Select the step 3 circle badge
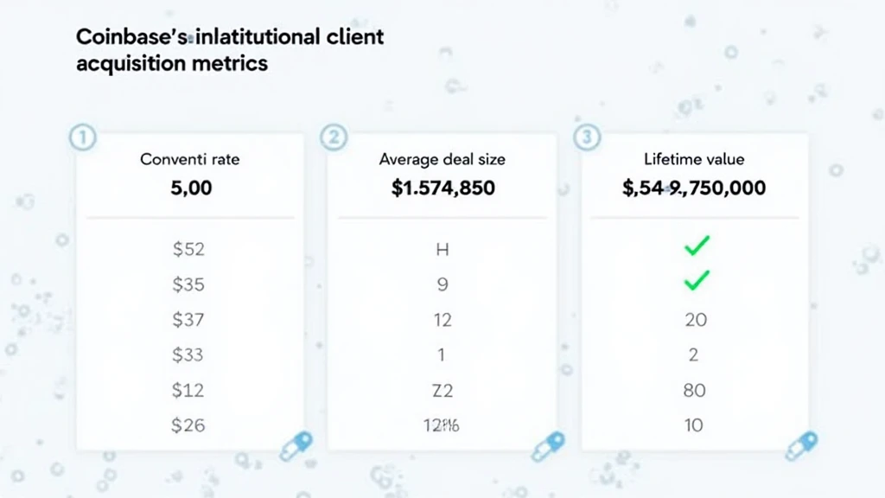885x498 pixels. coord(587,138)
